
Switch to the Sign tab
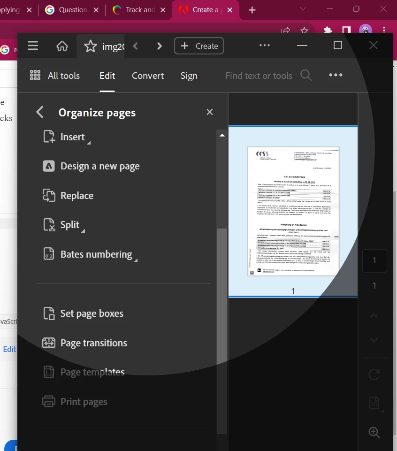(x=189, y=76)
